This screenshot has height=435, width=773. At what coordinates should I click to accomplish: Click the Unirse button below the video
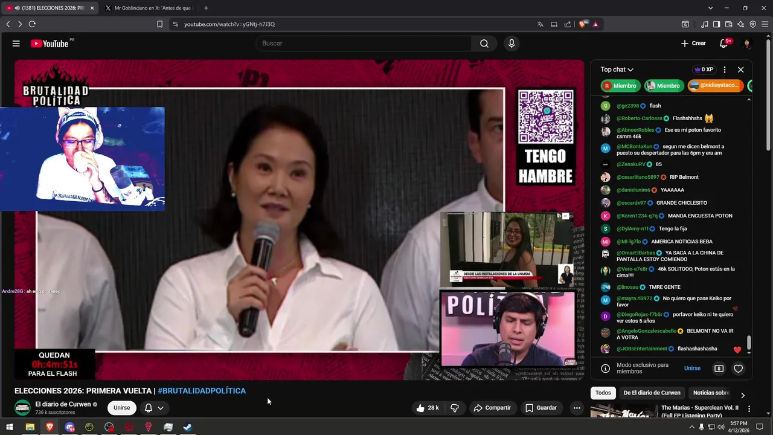pos(121,408)
